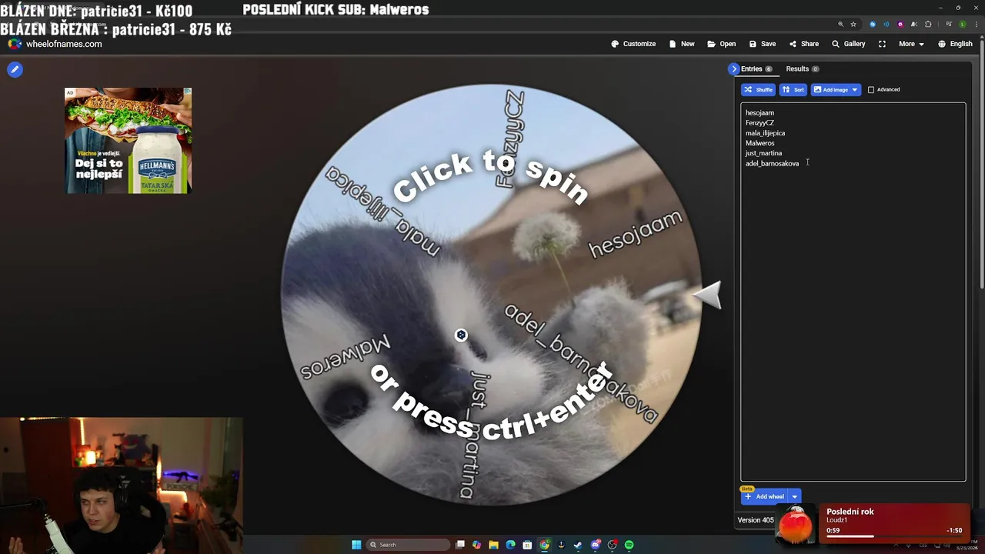Screen dimensions: 985x554
Task: Open the Windows Start menu
Action: 356,545
